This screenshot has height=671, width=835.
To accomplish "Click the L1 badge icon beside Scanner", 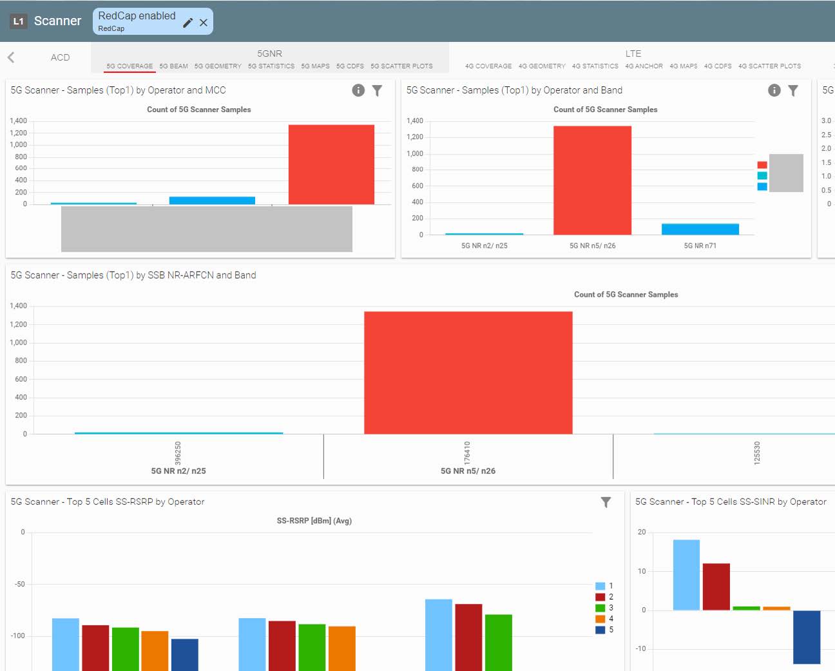I will click(19, 21).
